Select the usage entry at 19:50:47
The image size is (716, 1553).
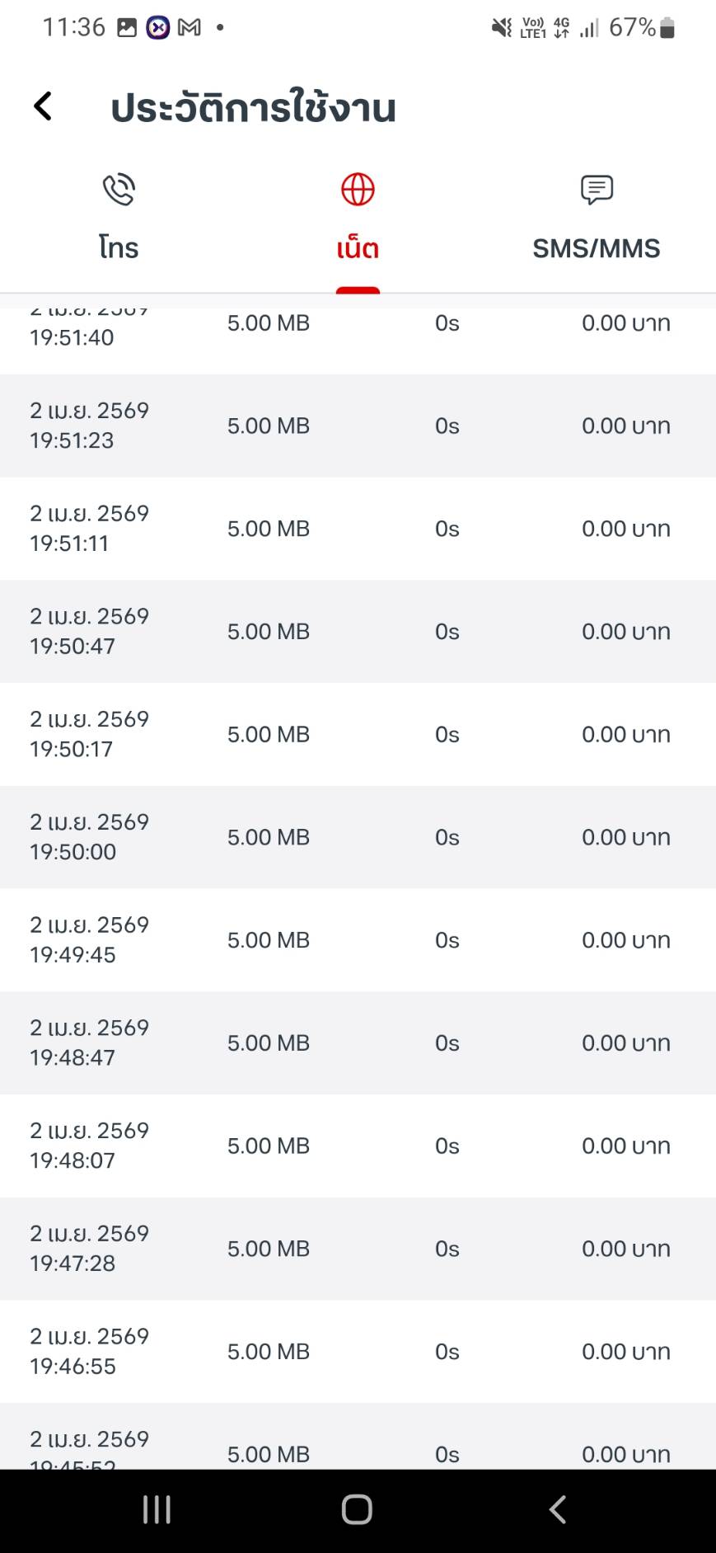pyautogui.click(x=358, y=632)
